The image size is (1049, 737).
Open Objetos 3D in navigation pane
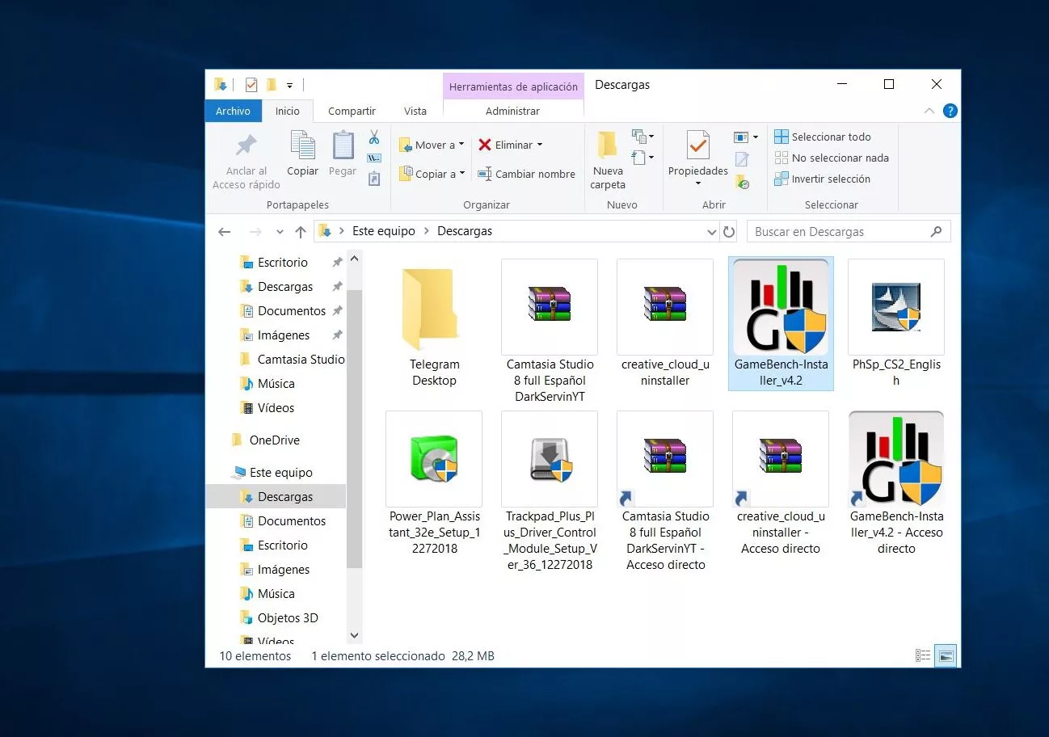click(288, 618)
